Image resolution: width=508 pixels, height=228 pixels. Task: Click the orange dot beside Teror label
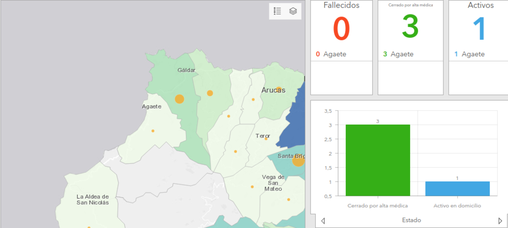coord(266,139)
